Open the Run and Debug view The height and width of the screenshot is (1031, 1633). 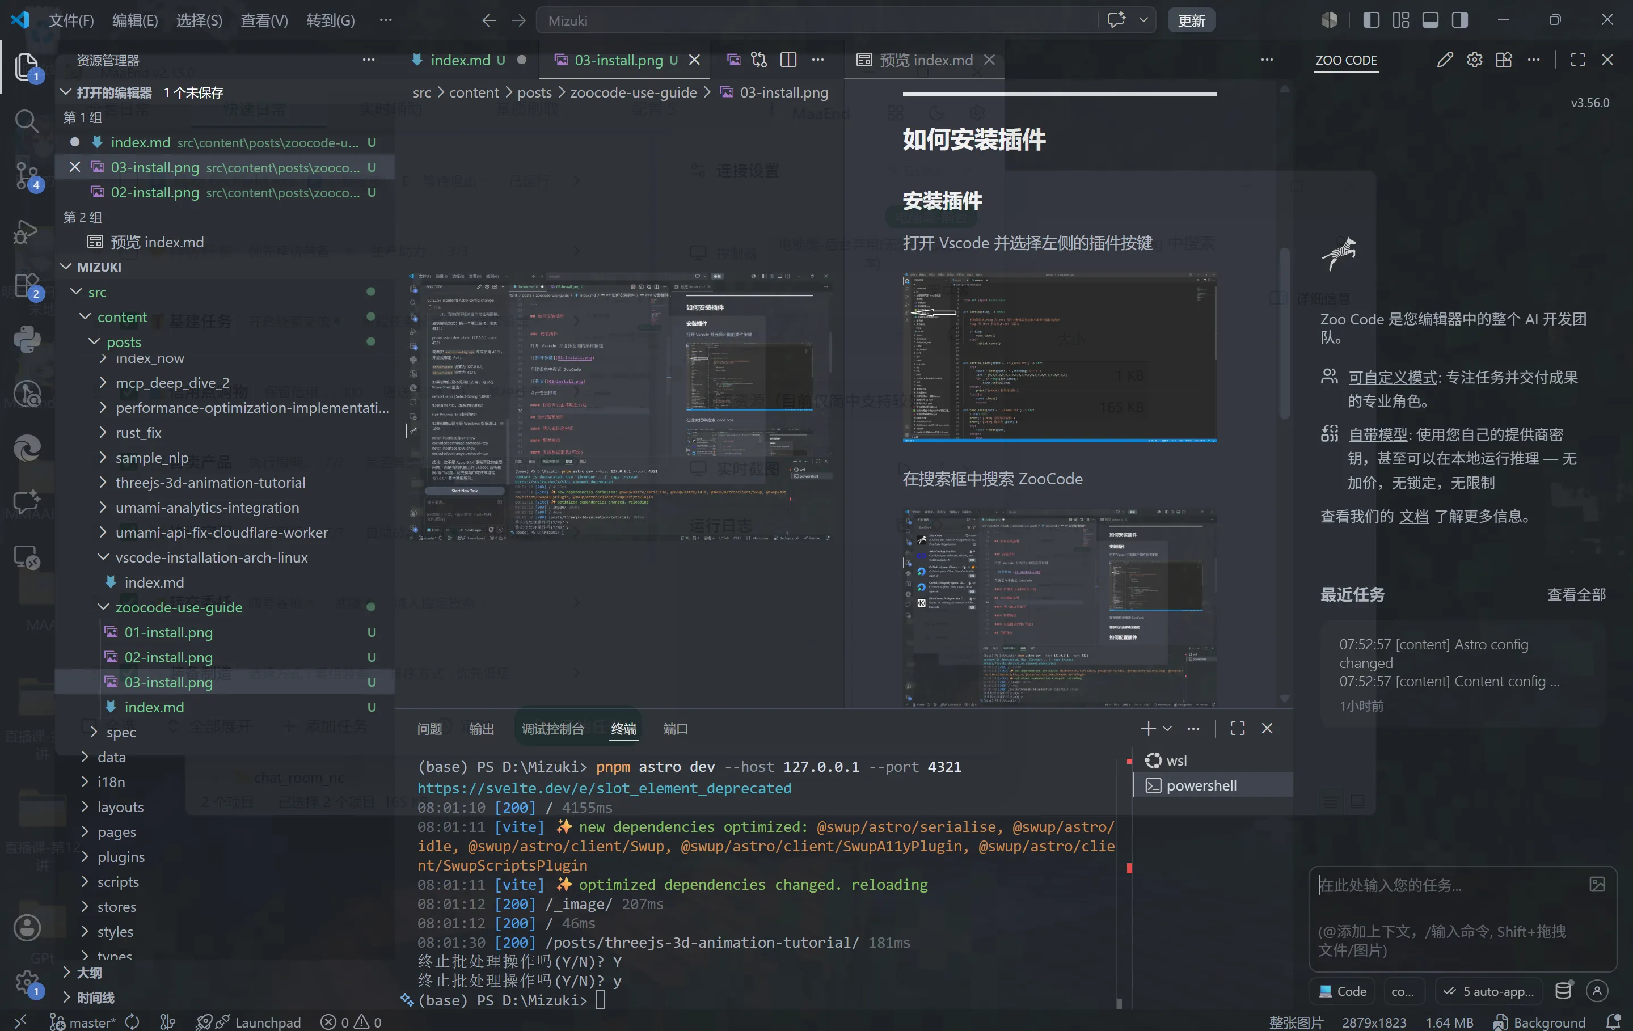click(x=27, y=231)
